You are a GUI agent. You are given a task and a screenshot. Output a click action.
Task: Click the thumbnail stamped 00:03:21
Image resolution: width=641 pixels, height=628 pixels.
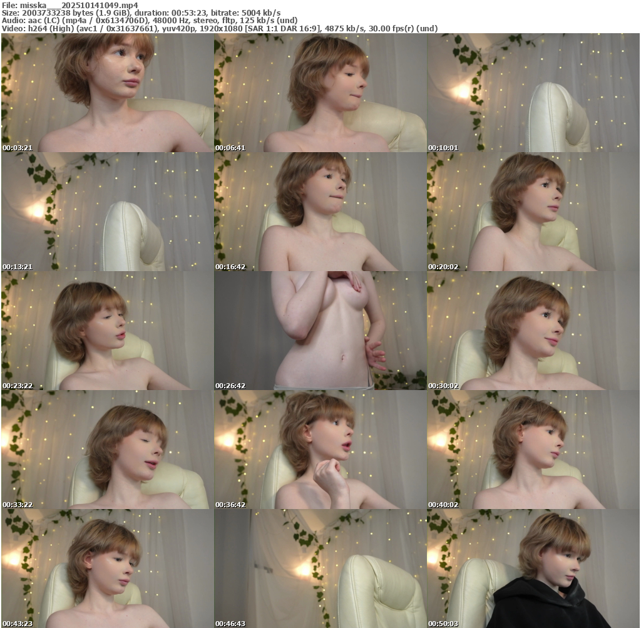[107, 93]
